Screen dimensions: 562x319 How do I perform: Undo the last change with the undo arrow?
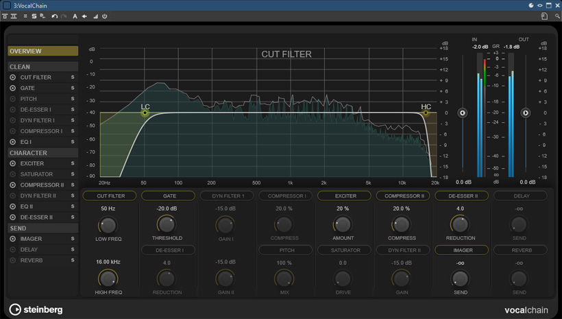point(54,16)
